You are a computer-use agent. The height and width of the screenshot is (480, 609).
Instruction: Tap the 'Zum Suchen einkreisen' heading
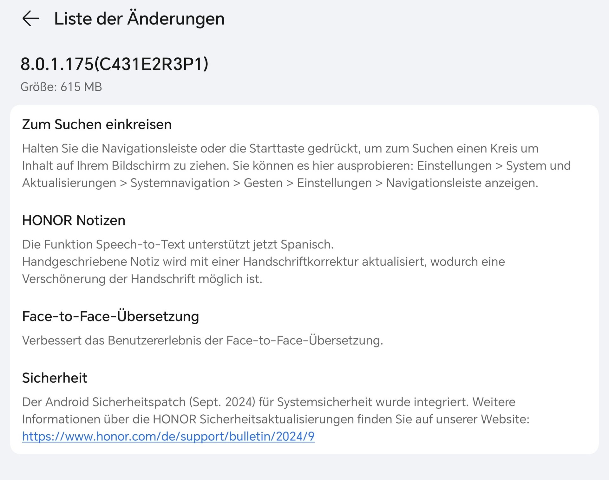pos(97,124)
